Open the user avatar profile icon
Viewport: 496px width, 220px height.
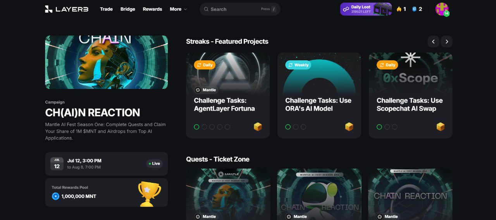tap(442, 9)
